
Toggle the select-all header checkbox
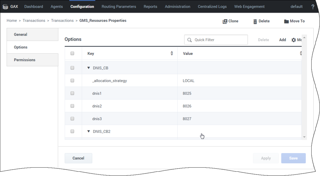pos(72,53)
